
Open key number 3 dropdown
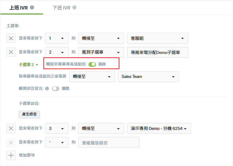pos(57,129)
